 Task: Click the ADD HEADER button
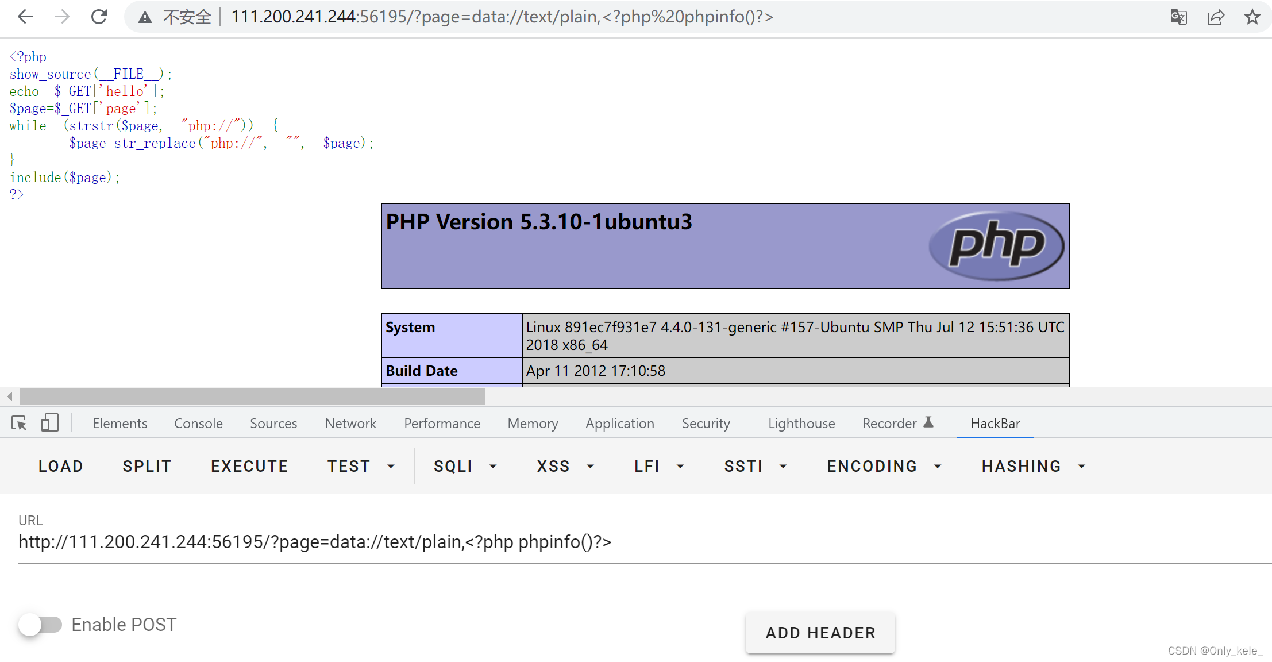pos(820,633)
